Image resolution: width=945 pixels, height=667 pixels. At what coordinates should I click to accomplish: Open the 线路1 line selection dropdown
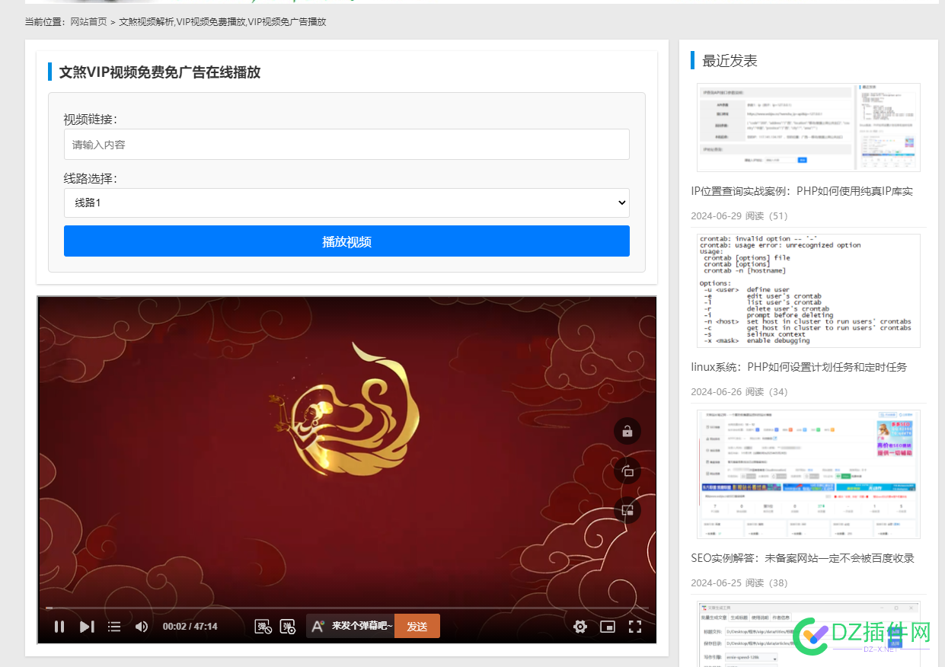tap(346, 203)
